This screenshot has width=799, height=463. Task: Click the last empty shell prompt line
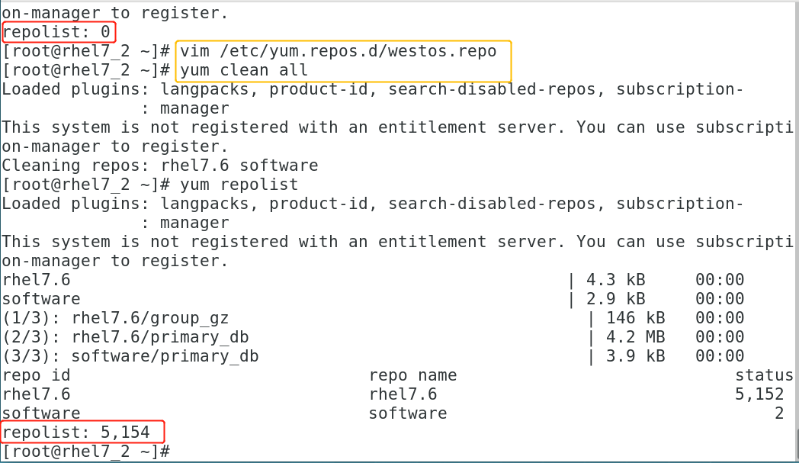(x=86, y=452)
